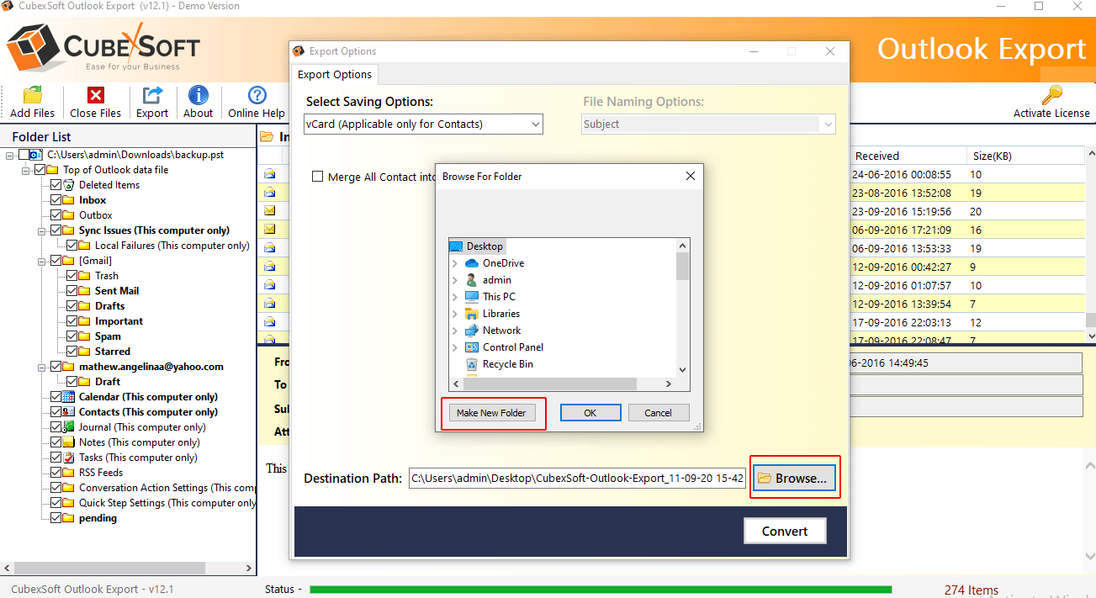Collapse the [Gmail] folder tree node

pyautogui.click(x=41, y=261)
